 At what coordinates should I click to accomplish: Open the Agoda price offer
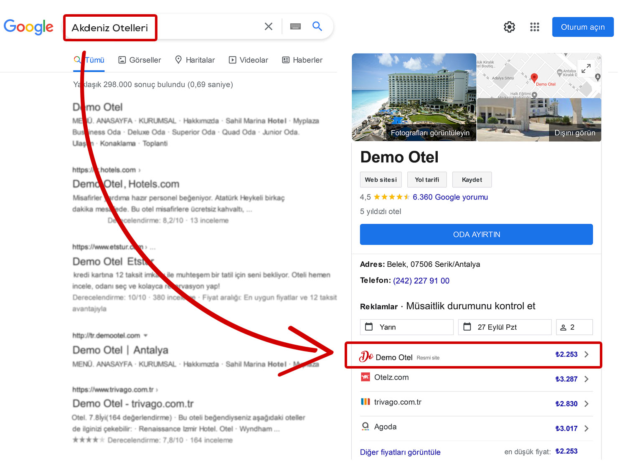pos(476,428)
